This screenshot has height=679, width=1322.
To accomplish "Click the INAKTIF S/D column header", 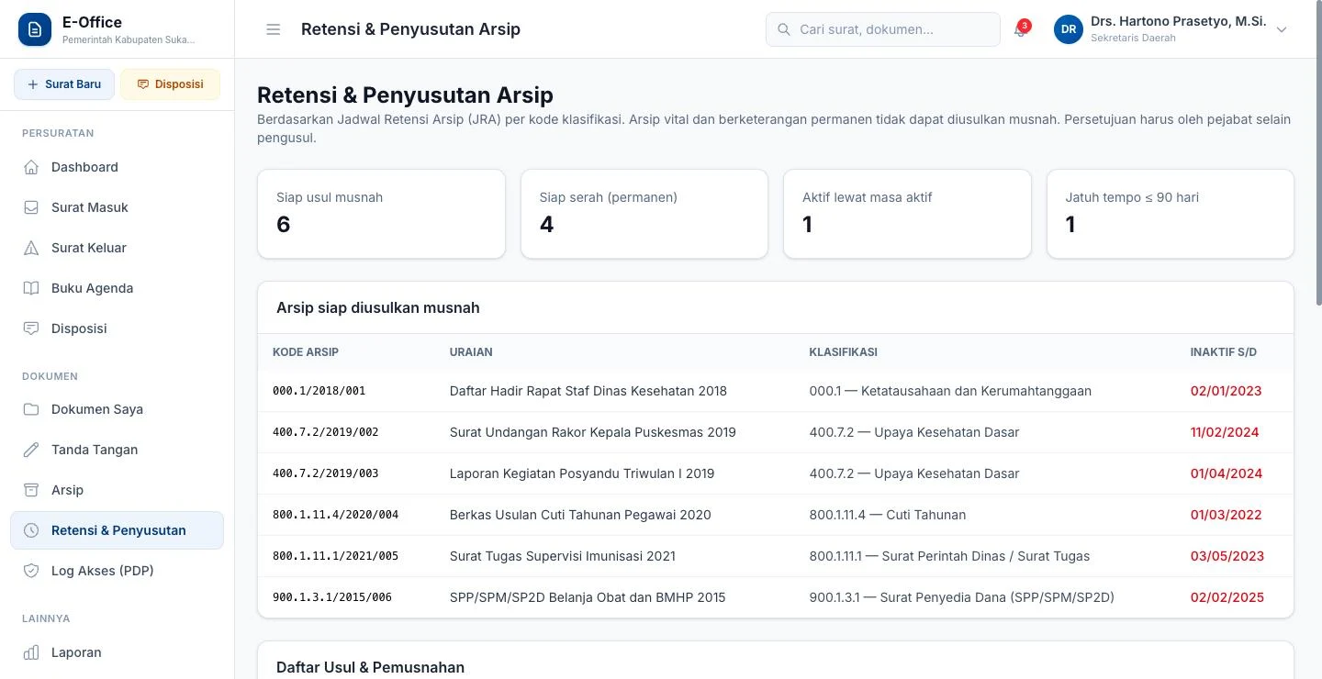I will coord(1224,352).
